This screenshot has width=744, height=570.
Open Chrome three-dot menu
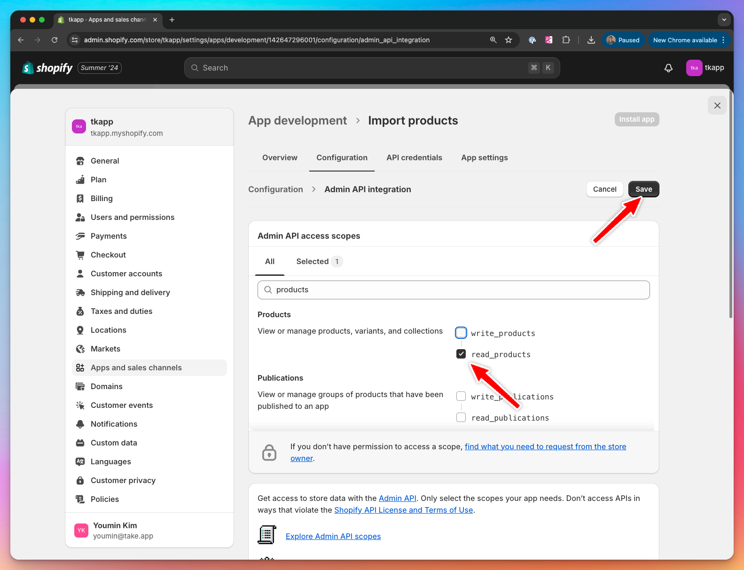point(723,40)
